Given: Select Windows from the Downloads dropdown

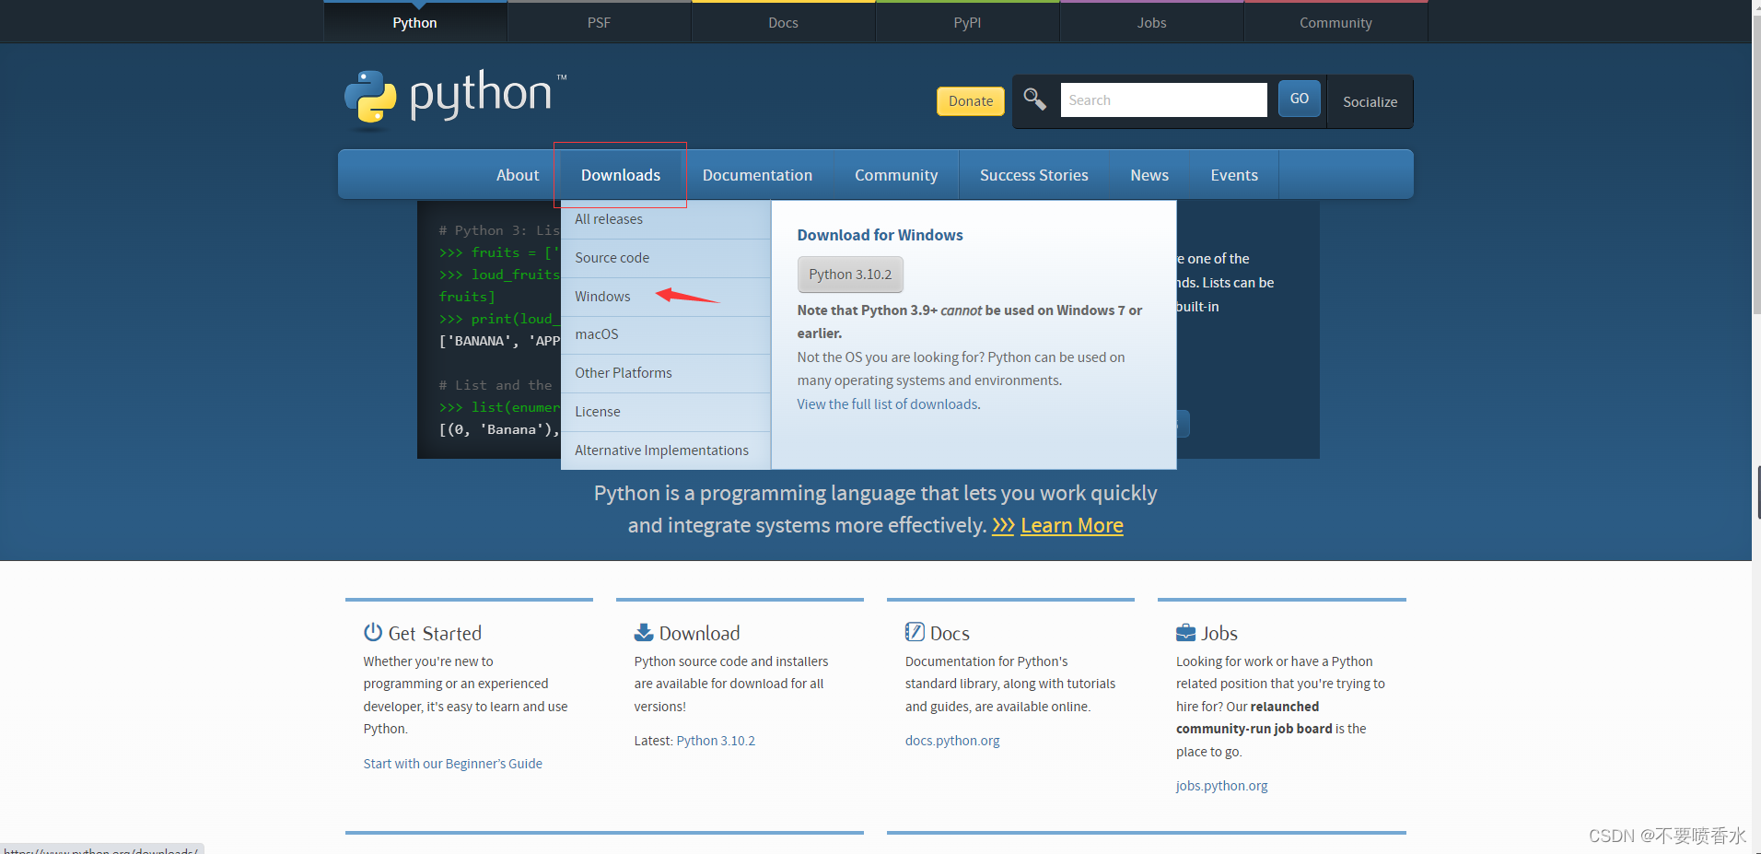Looking at the screenshot, I should point(602,296).
